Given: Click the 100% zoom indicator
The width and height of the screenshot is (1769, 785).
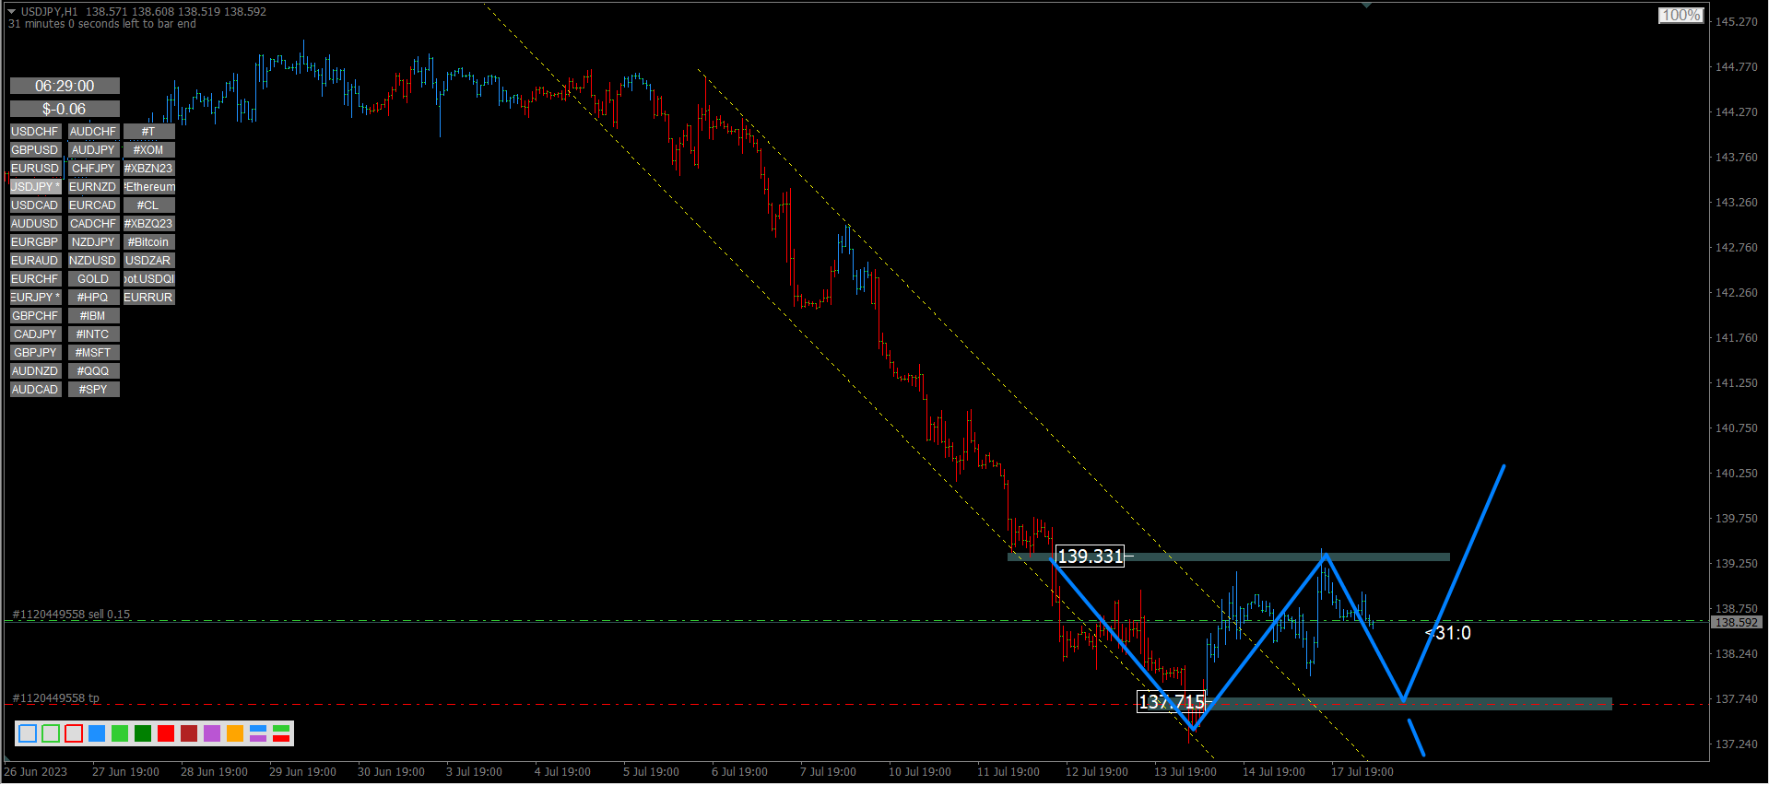Looking at the screenshot, I should 1681,16.
